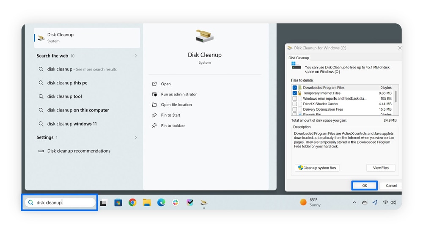Image resolution: width=423 pixels, height=229 pixels.
Task: Choose Open file location
Action: coord(176,104)
